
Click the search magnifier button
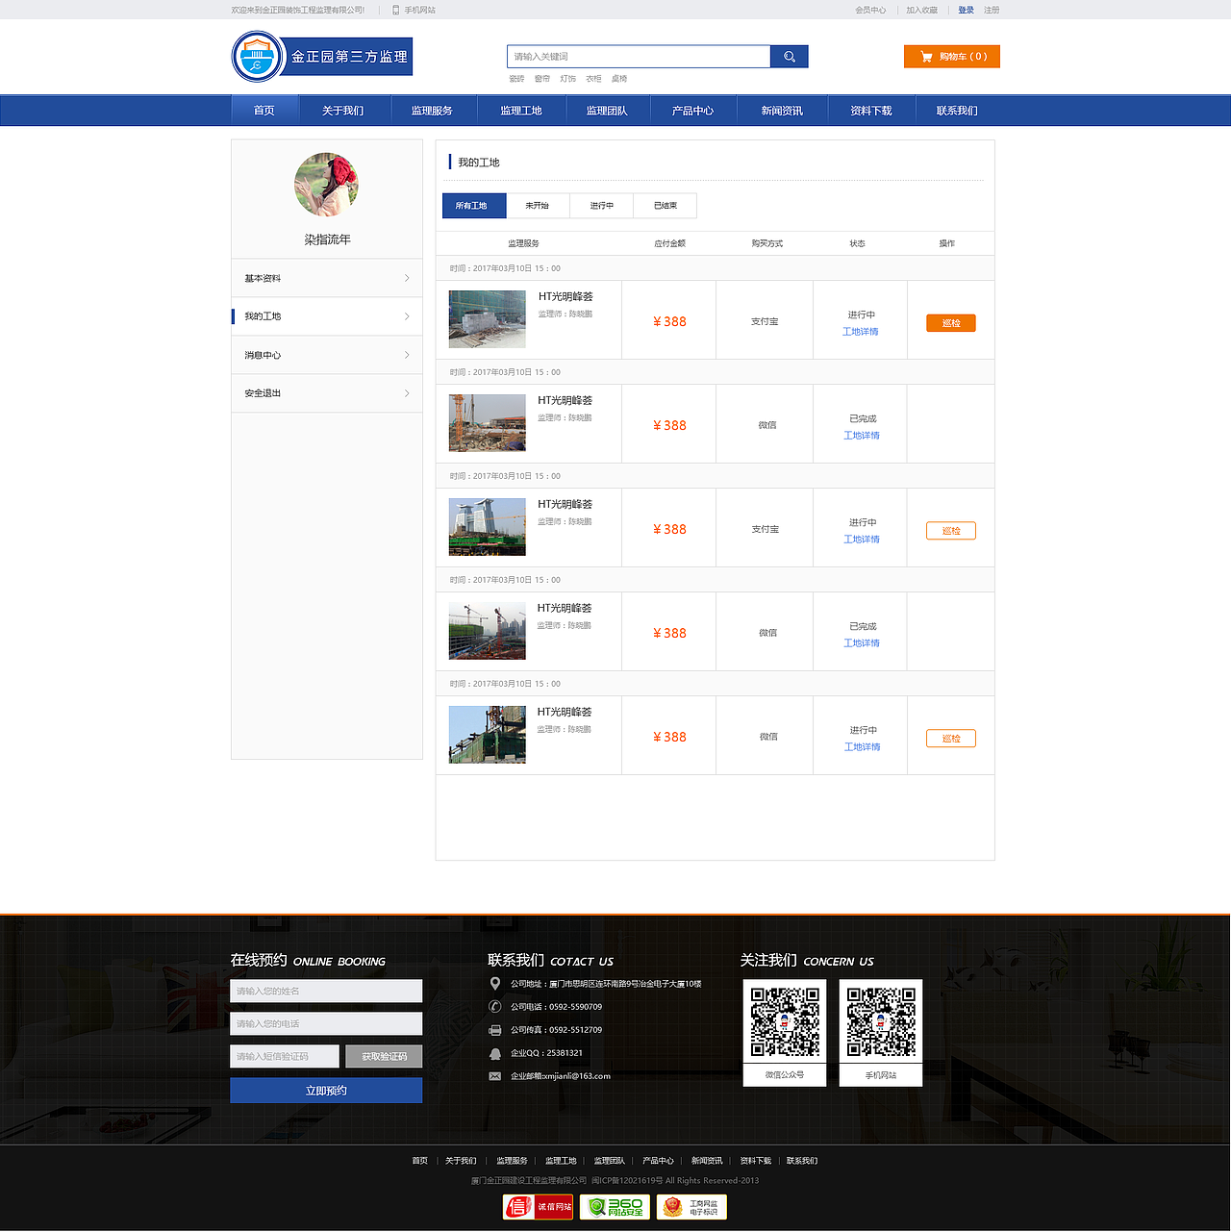pos(789,57)
